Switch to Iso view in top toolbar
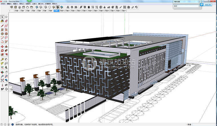This screenshot has width=217, height=126. (x=12, y=7)
